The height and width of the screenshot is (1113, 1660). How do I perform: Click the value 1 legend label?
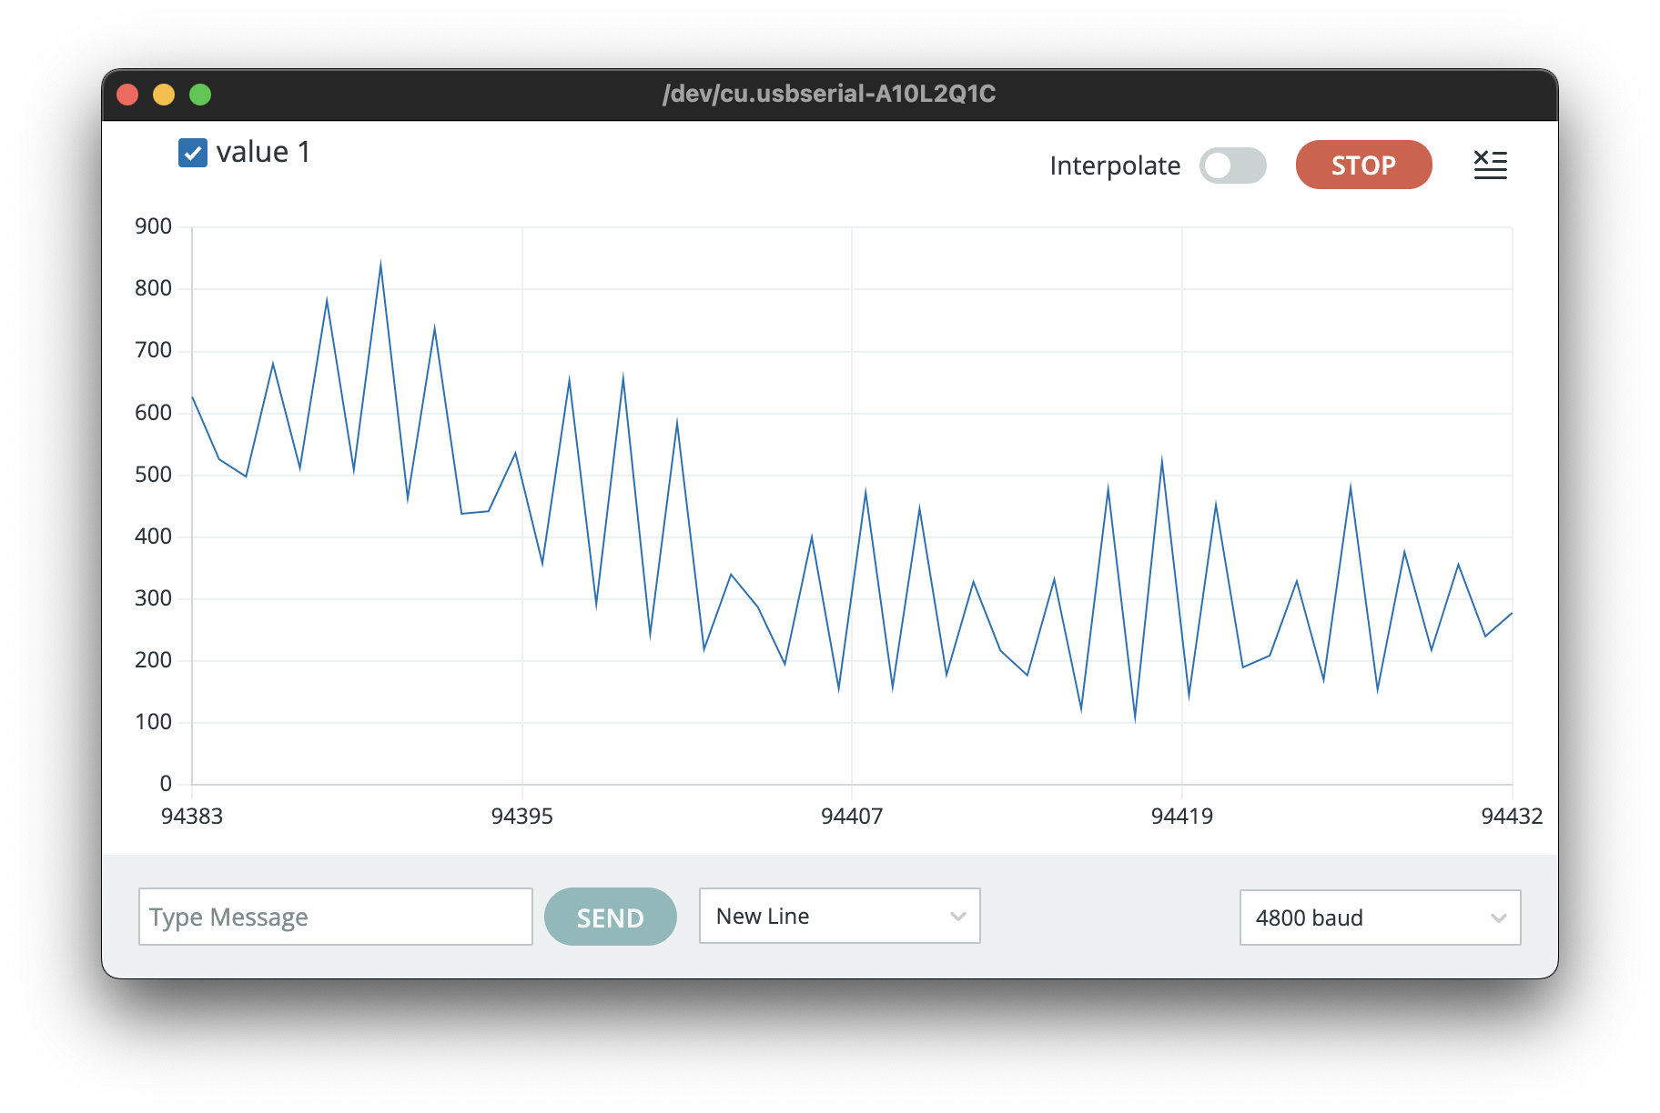(263, 152)
